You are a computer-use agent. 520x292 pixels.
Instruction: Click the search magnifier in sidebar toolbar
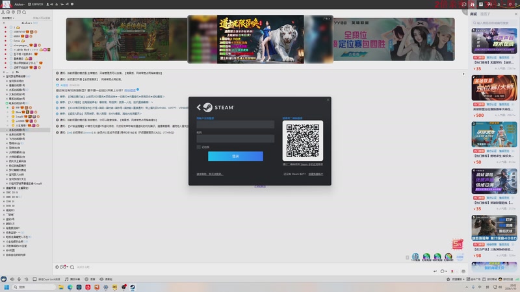coord(24,12)
